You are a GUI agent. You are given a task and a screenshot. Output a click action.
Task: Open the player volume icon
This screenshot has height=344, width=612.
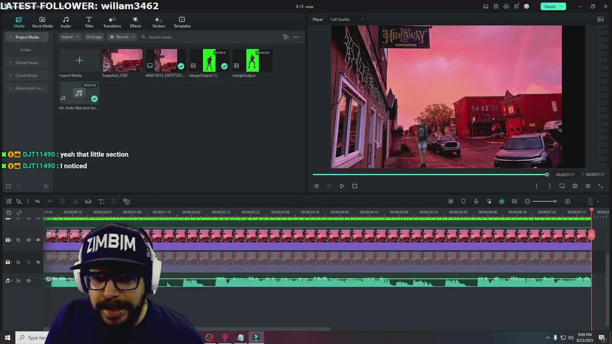pyautogui.click(x=588, y=186)
